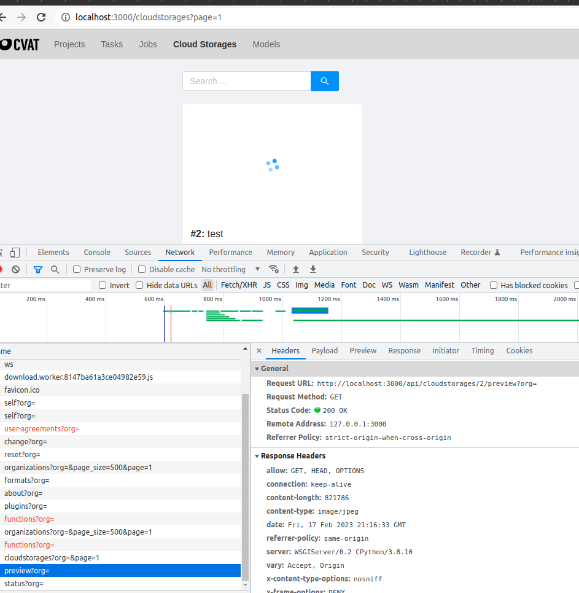Check the Invert filter checkbox
Screen dimensions: 579x593
pos(103,285)
